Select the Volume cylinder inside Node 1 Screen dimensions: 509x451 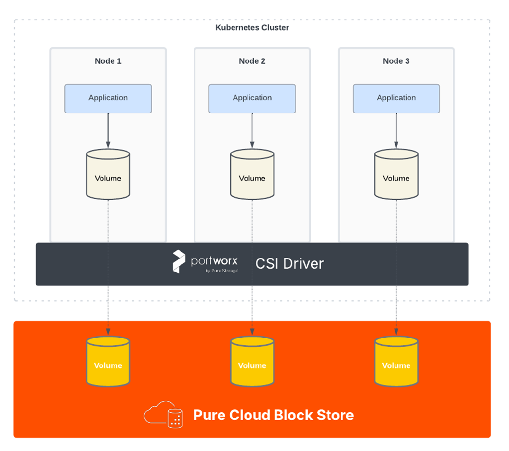coord(108,175)
